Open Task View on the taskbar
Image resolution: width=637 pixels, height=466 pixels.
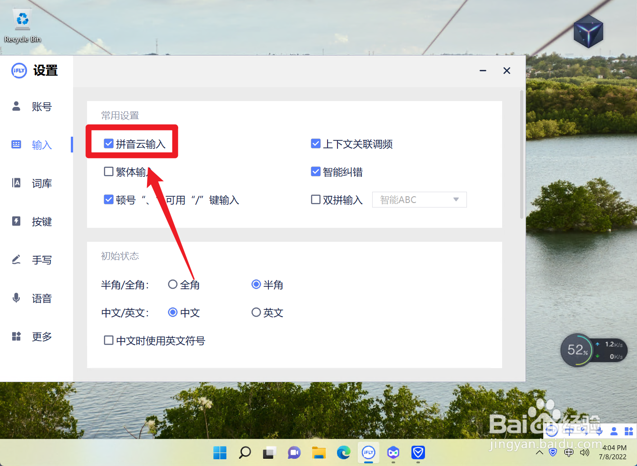click(x=269, y=452)
